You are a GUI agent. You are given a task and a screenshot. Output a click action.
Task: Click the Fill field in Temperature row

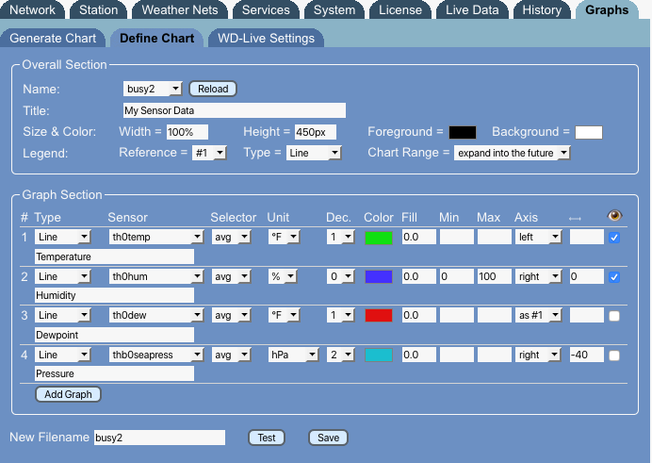pyautogui.click(x=419, y=237)
